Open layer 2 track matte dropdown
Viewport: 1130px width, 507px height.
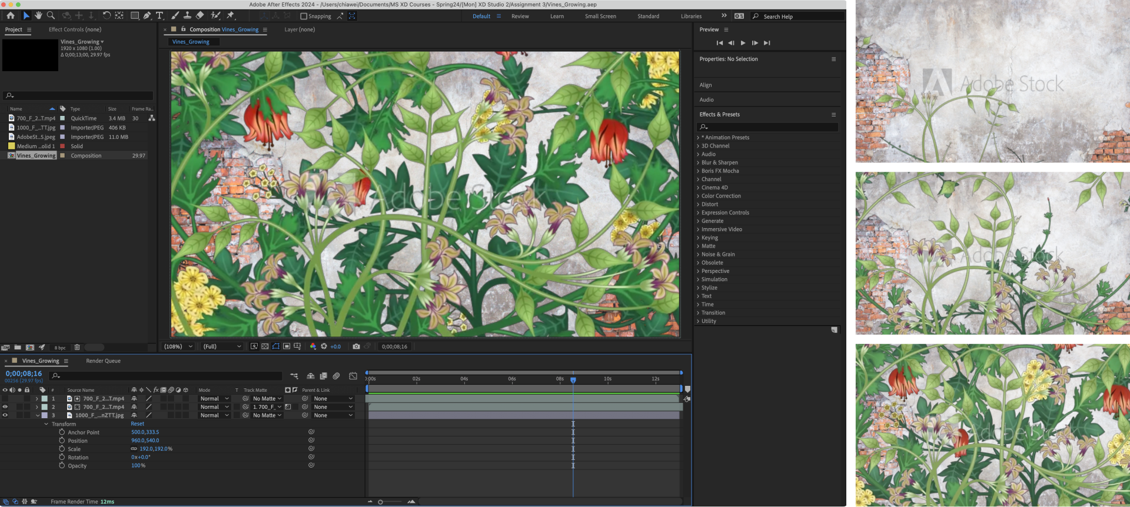tap(267, 407)
